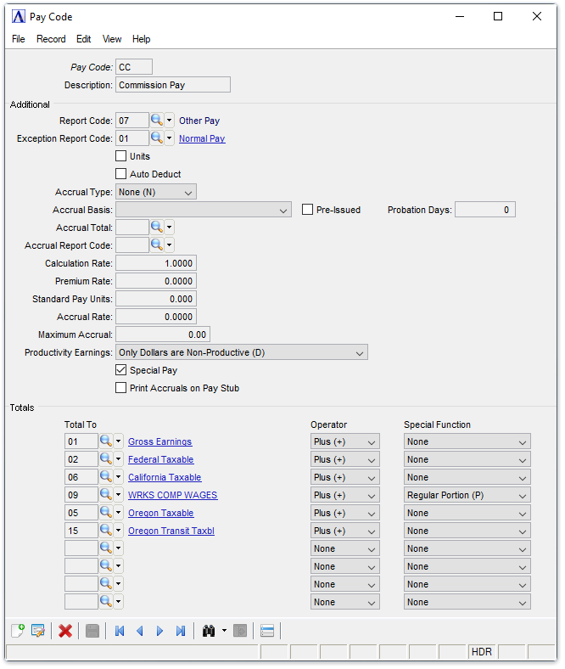Viewport: 565px width, 669px height.
Task: Click the Calculation Rate input field
Action: [156, 263]
